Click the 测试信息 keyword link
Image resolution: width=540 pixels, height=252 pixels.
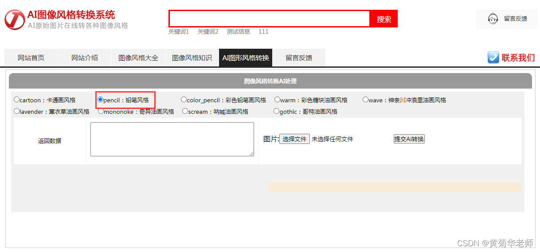[x=239, y=31]
